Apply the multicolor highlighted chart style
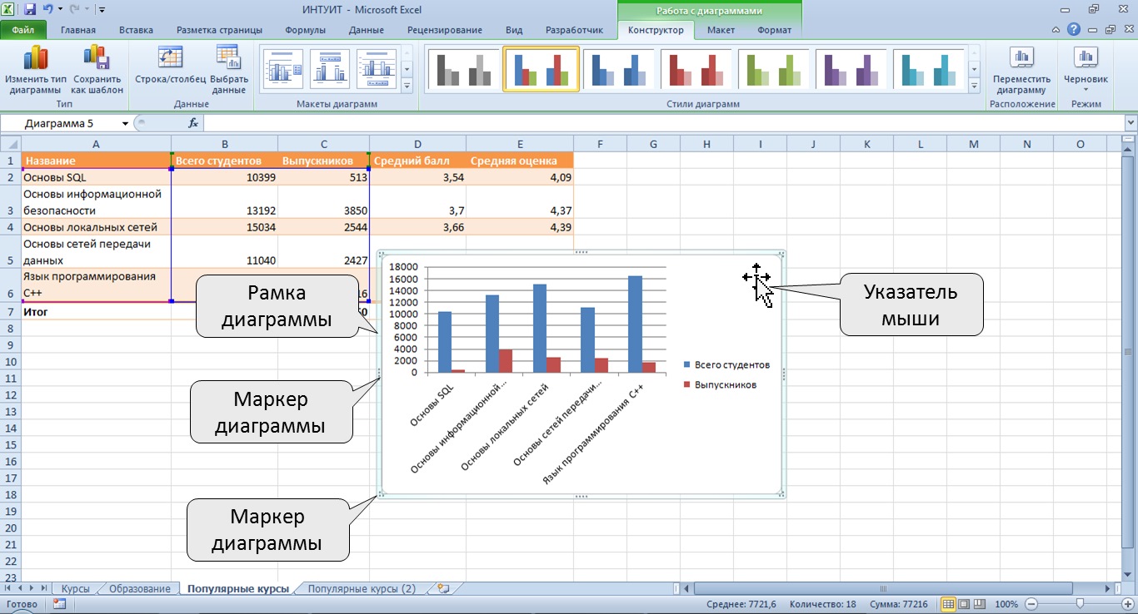Viewport: 1138px width, 614px height. coord(542,70)
